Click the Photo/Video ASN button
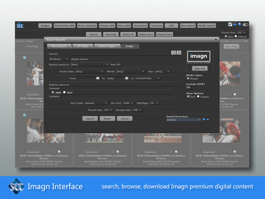The height and width of the screenshot is (199, 265). 65,26
